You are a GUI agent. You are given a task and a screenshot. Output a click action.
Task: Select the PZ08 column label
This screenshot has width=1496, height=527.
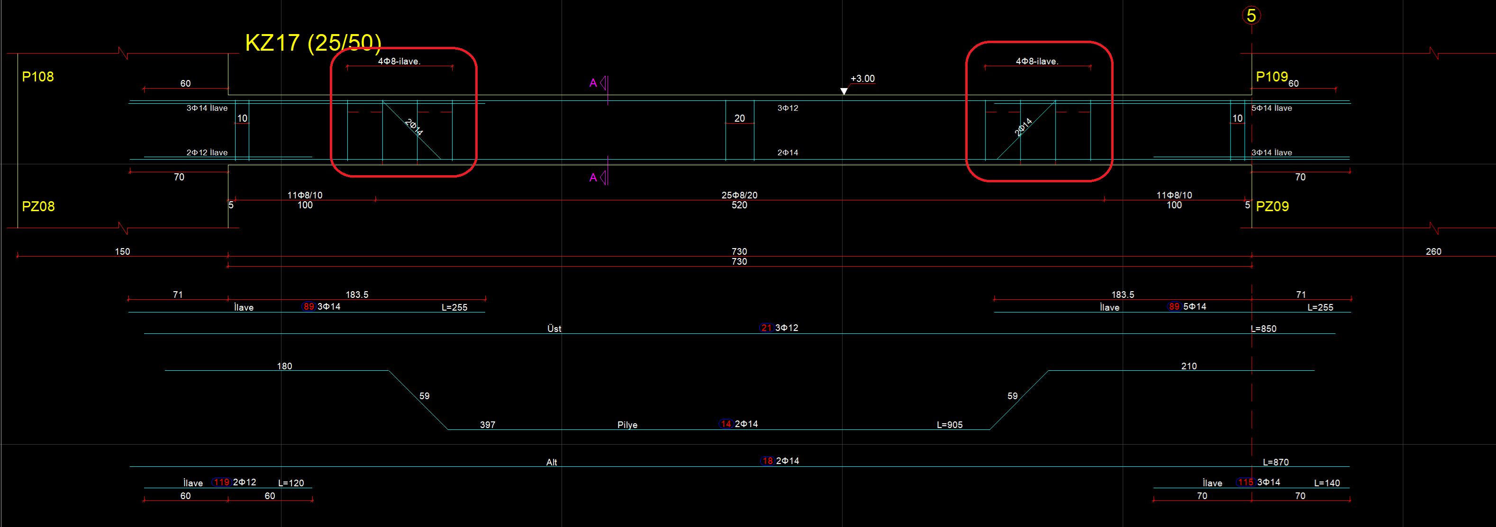[x=38, y=206]
